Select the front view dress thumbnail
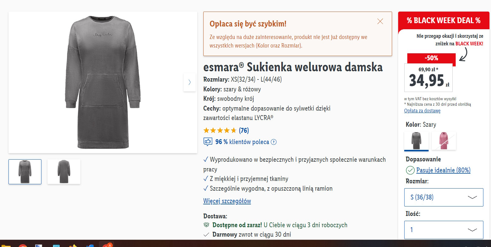 click(25, 172)
